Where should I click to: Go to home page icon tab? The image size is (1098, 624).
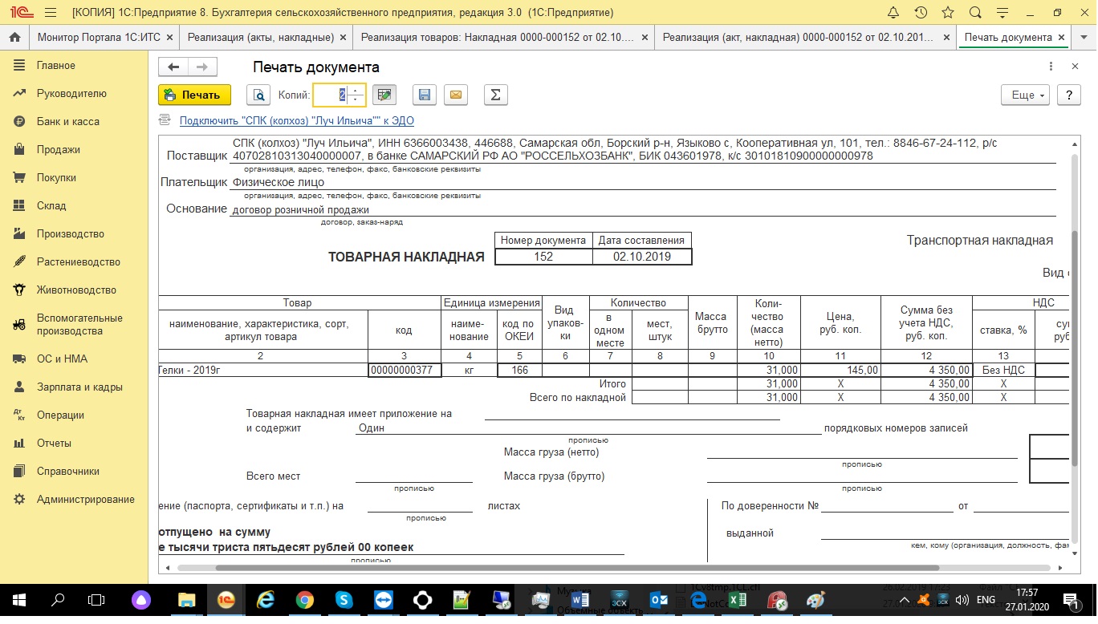coord(14,38)
